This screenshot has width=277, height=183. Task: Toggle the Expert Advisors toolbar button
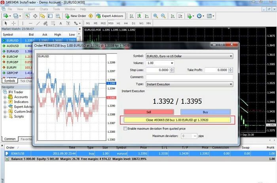(110, 16)
